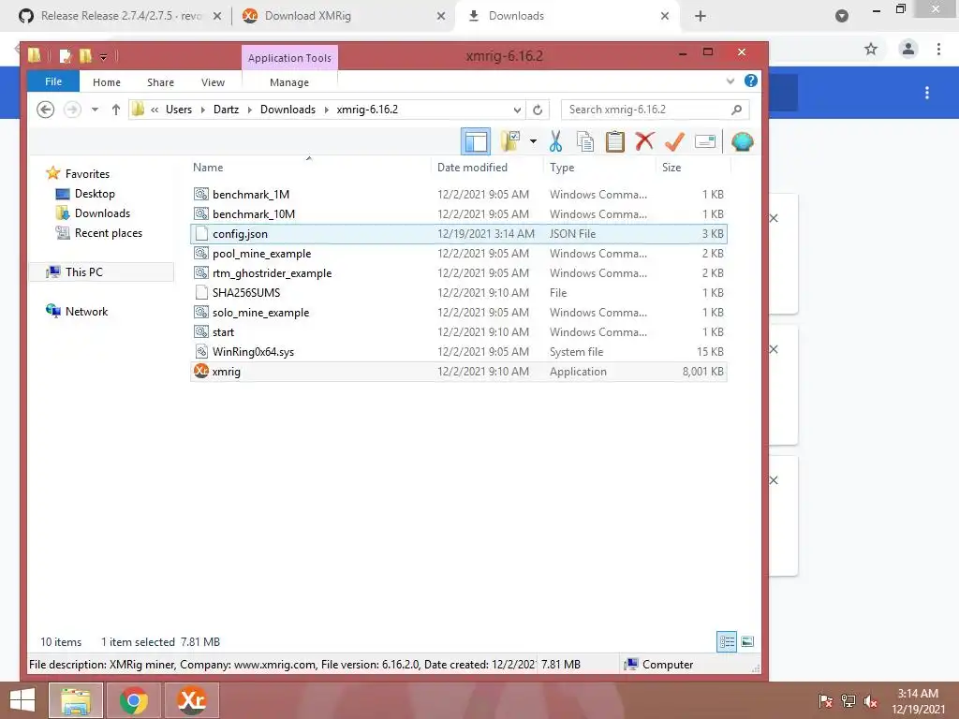959x719 pixels.
Task: Select the WinRing0x64.sys file
Action: click(x=459, y=352)
